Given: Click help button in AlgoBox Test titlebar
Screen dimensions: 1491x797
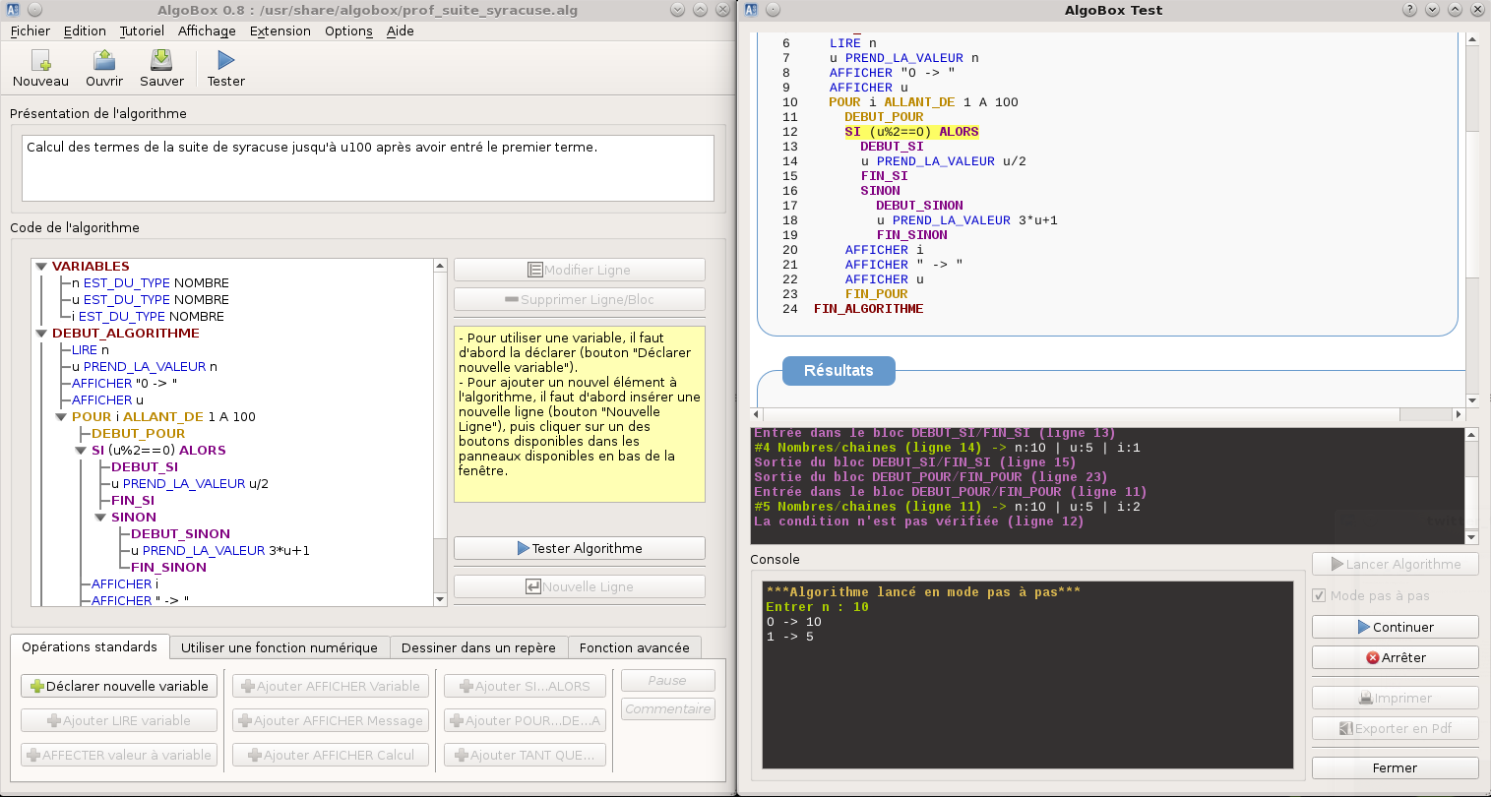Looking at the screenshot, I should coord(1409,10).
